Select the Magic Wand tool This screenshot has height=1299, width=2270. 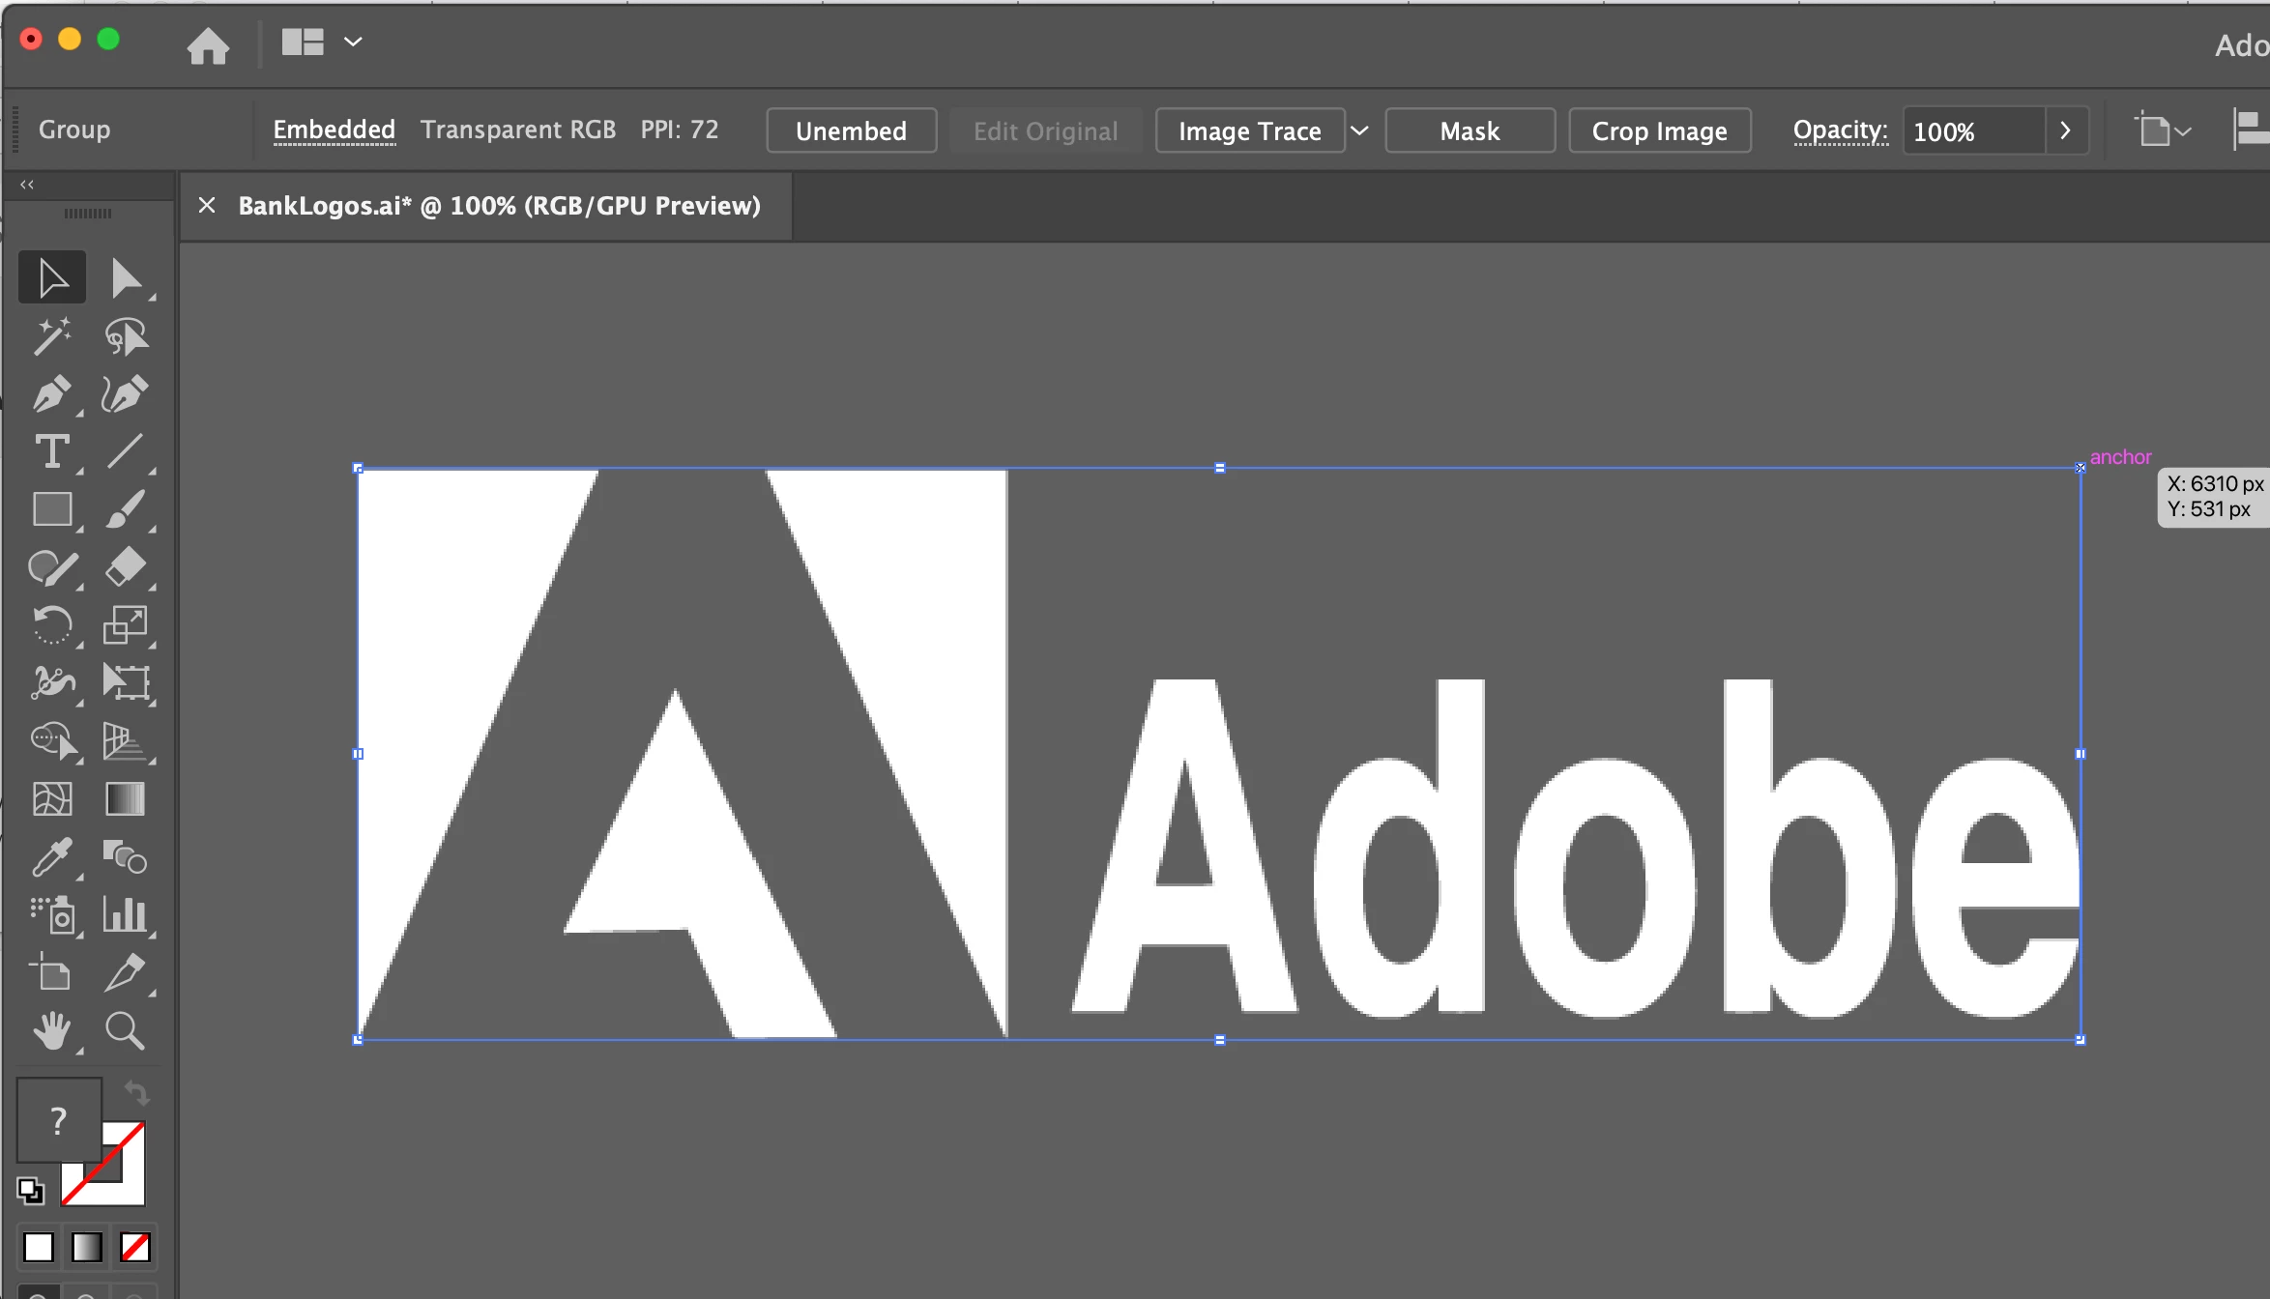click(52, 336)
